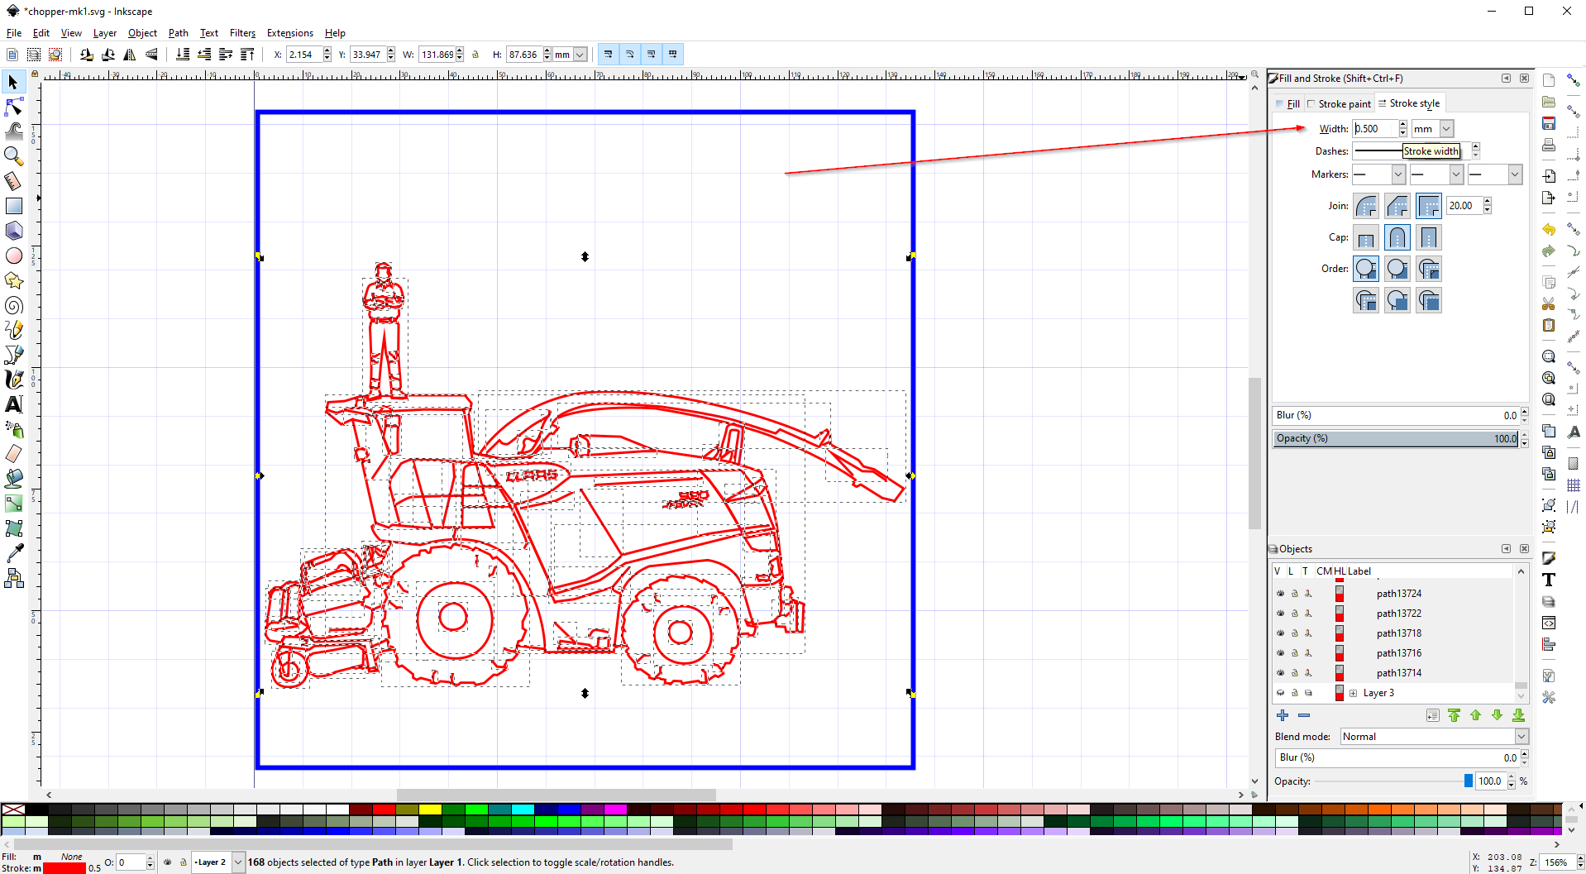Choose the miter join button
This screenshot has height=874, width=1586.
[1428, 206]
